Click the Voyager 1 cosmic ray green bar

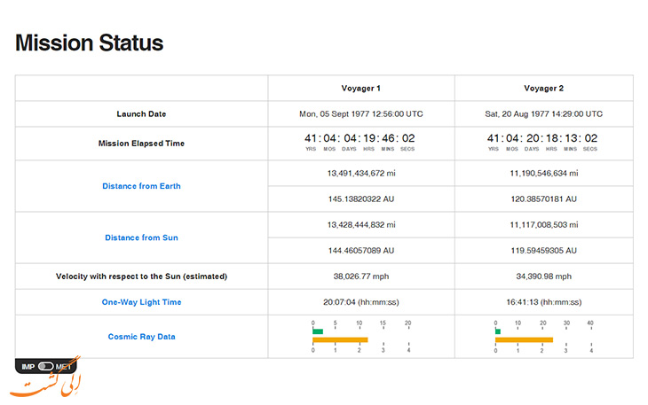[318, 331]
